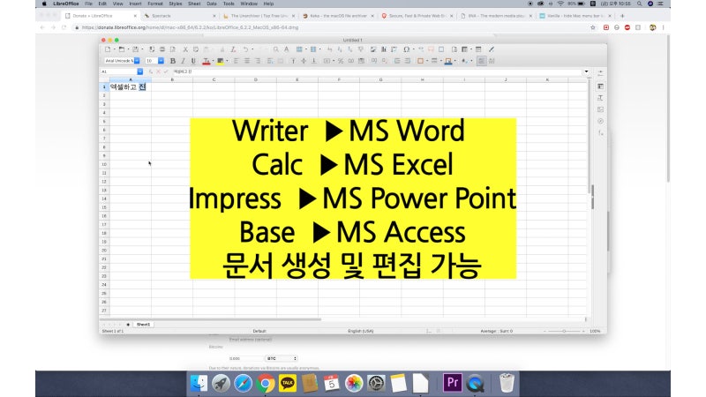Open the Format menu
This screenshot has width=706, height=397.
[x=155, y=4]
